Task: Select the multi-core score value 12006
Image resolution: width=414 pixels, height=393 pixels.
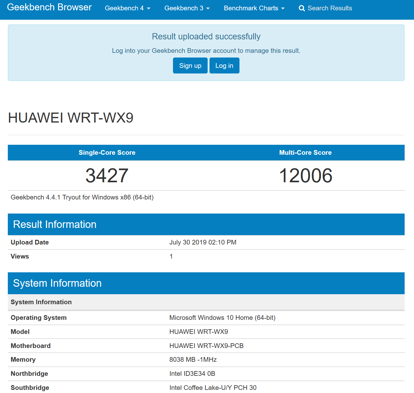Action: click(305, 175)
